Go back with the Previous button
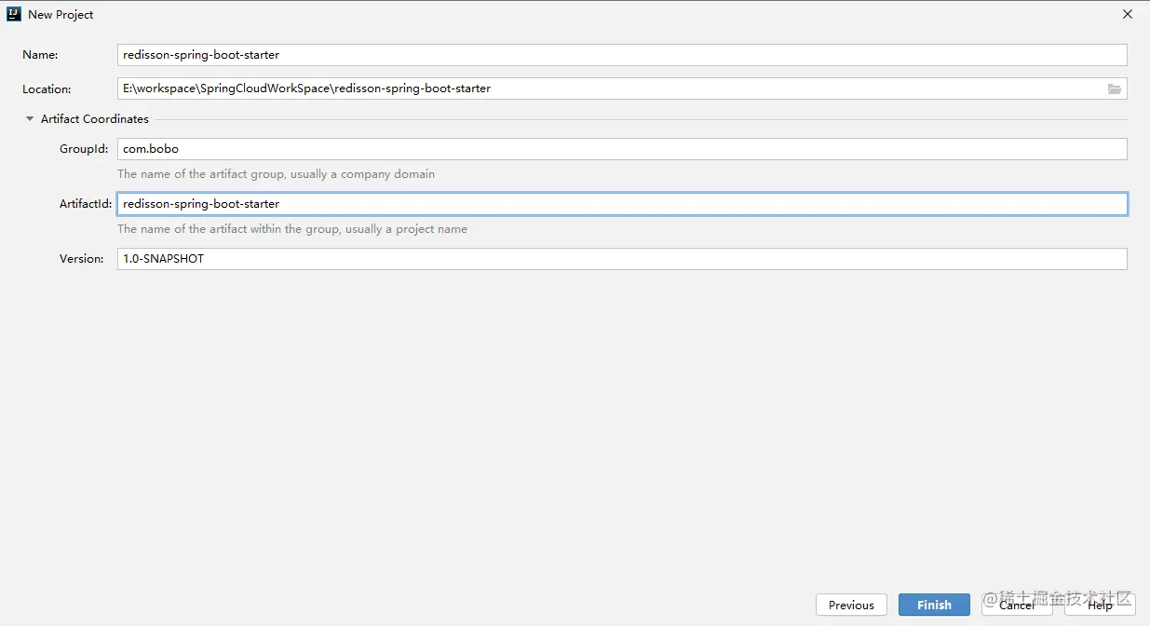Screen dimensions: 1150x626 851,605
